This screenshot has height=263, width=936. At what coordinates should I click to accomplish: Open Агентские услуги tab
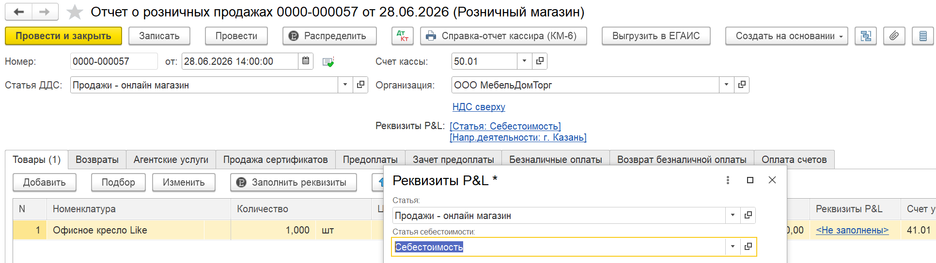[x=171, y=160]
